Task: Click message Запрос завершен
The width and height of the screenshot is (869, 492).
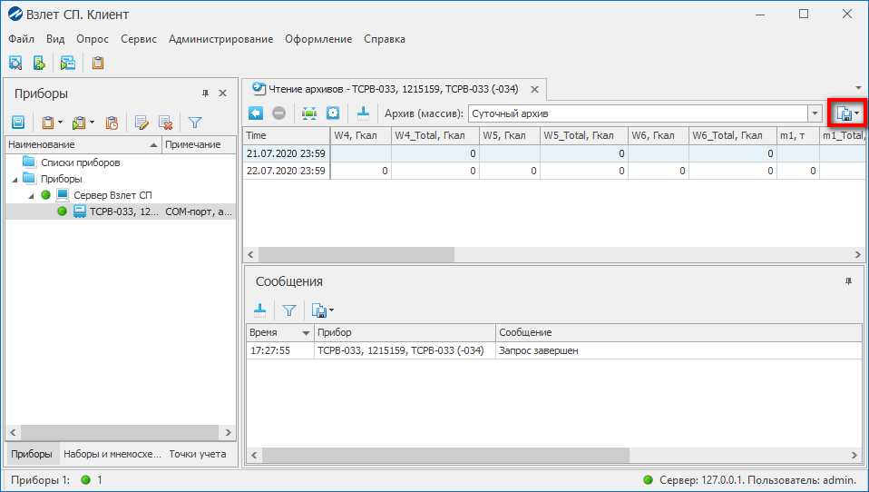Action: click(538, 350)
